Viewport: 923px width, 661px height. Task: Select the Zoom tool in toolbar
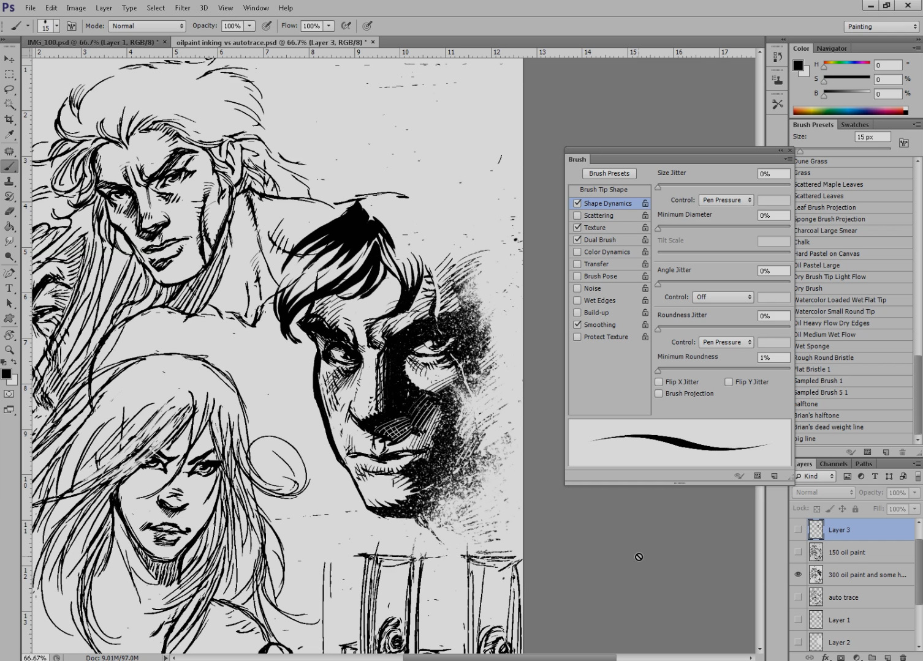9,350
